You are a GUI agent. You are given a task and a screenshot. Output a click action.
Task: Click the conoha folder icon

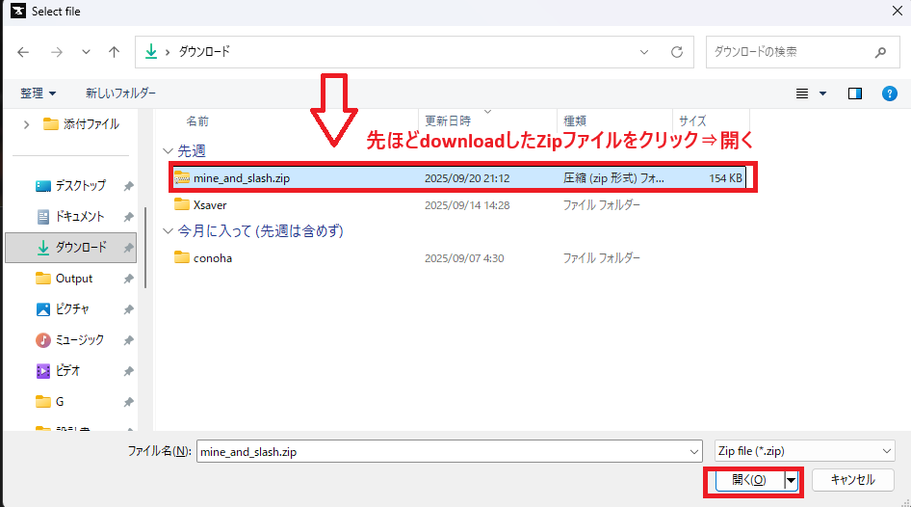point(182,257)
